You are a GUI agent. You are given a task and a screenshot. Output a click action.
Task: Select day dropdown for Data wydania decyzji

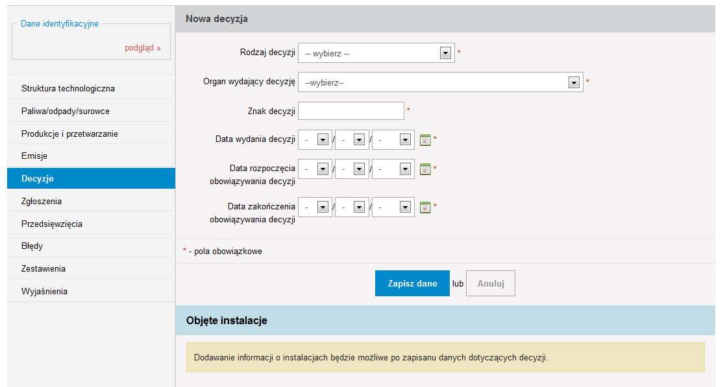coord(315,139)
